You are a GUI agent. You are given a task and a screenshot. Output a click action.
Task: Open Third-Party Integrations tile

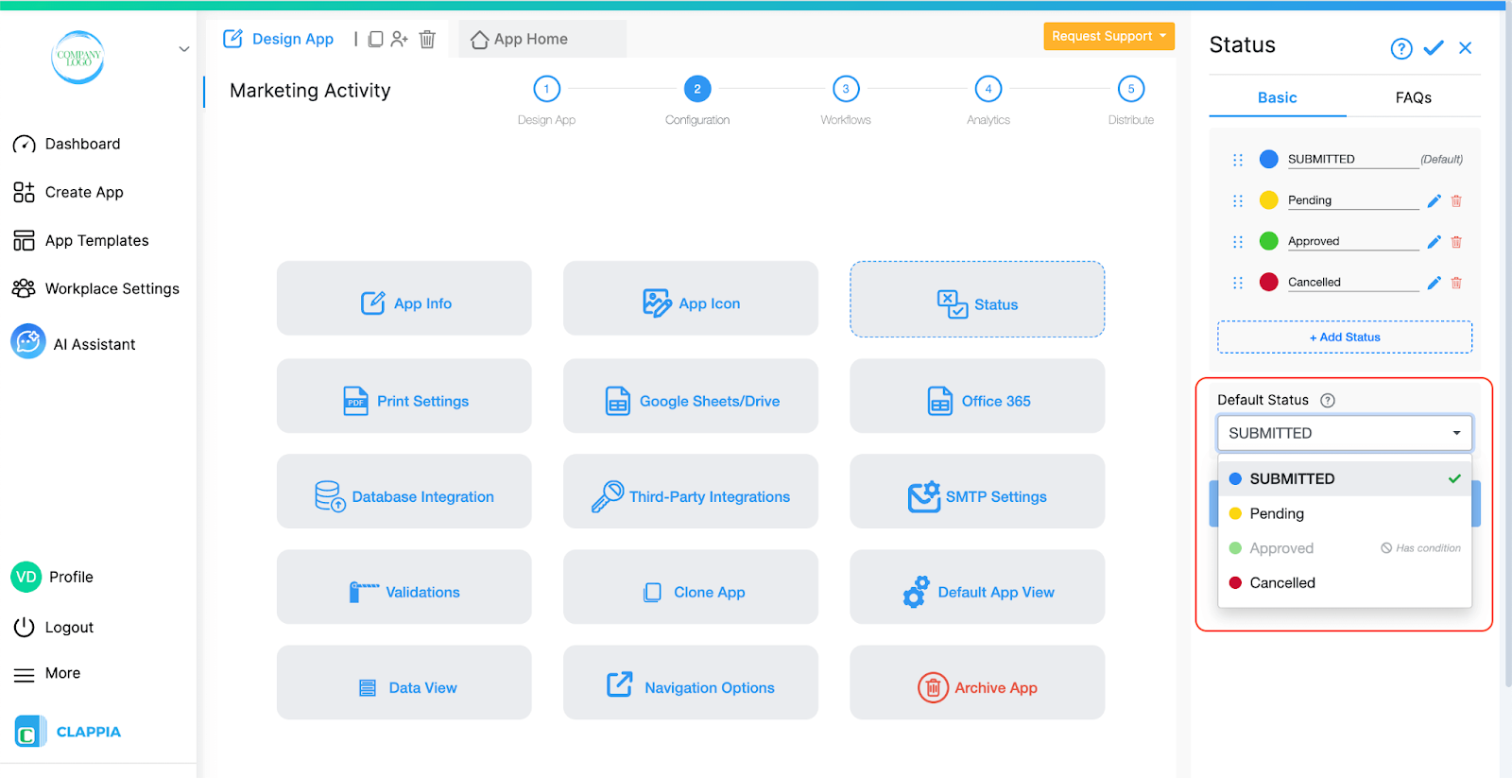point(691,492)
